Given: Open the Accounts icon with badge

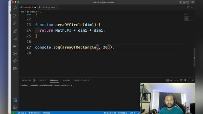Looking at the screenshot, I should pyautogui.click(x=15, y=100).
